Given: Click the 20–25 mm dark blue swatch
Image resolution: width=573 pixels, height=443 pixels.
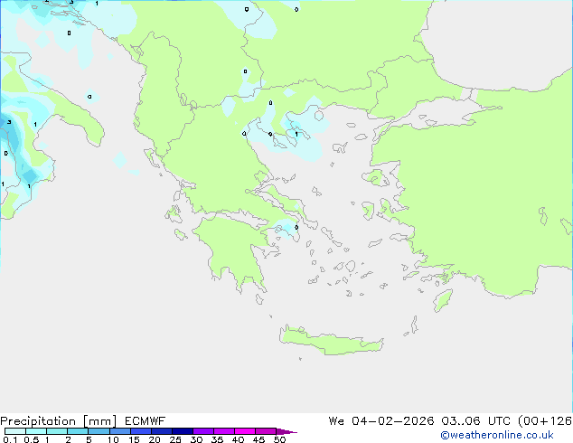Looking at the screenshot, I should [162, 431].
